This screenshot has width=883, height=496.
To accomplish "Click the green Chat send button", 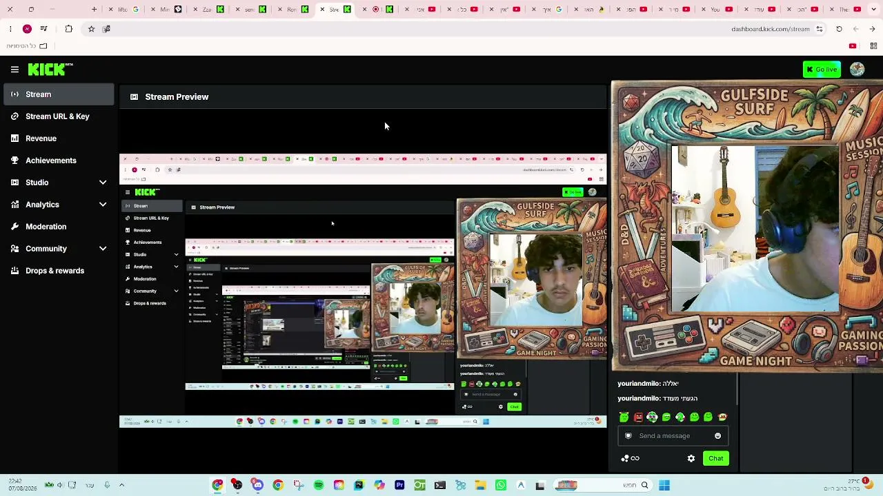I will [716, 459].
